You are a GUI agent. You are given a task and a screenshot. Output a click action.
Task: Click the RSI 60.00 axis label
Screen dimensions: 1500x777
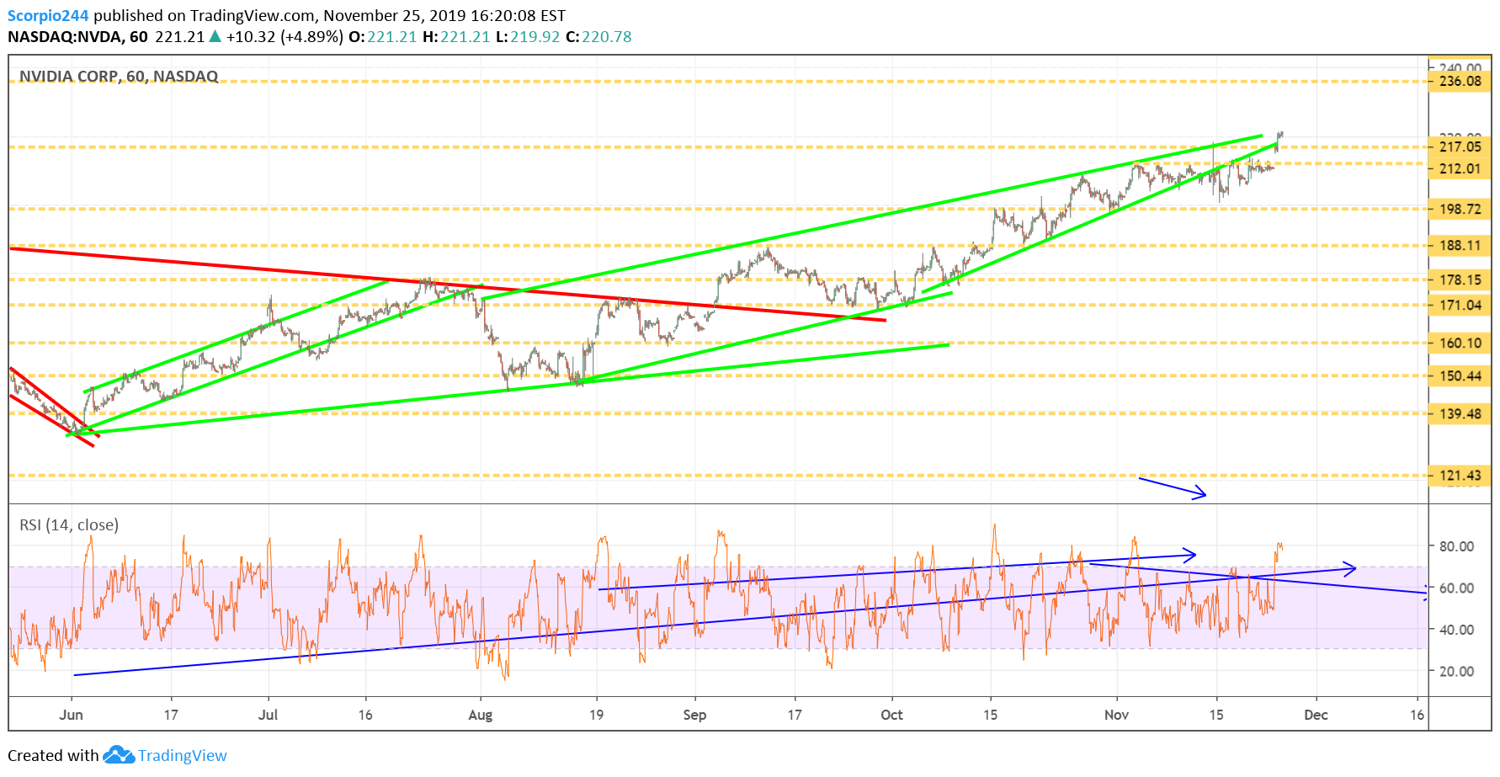point(1456,588)
